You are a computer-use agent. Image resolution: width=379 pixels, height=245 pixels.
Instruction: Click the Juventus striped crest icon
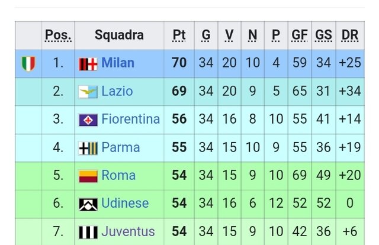88,231
